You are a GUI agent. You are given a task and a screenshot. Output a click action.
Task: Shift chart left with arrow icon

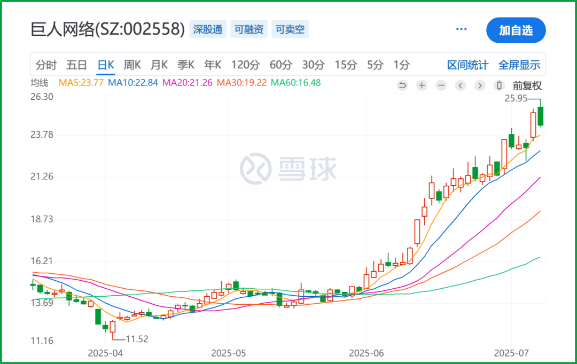pyautogui.click(x=461, y=86)
